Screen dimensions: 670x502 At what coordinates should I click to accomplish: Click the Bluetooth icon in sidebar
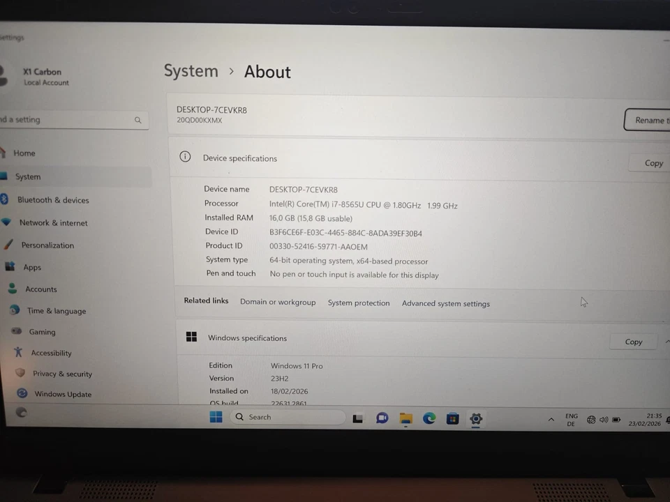click(x=4, y=199)
